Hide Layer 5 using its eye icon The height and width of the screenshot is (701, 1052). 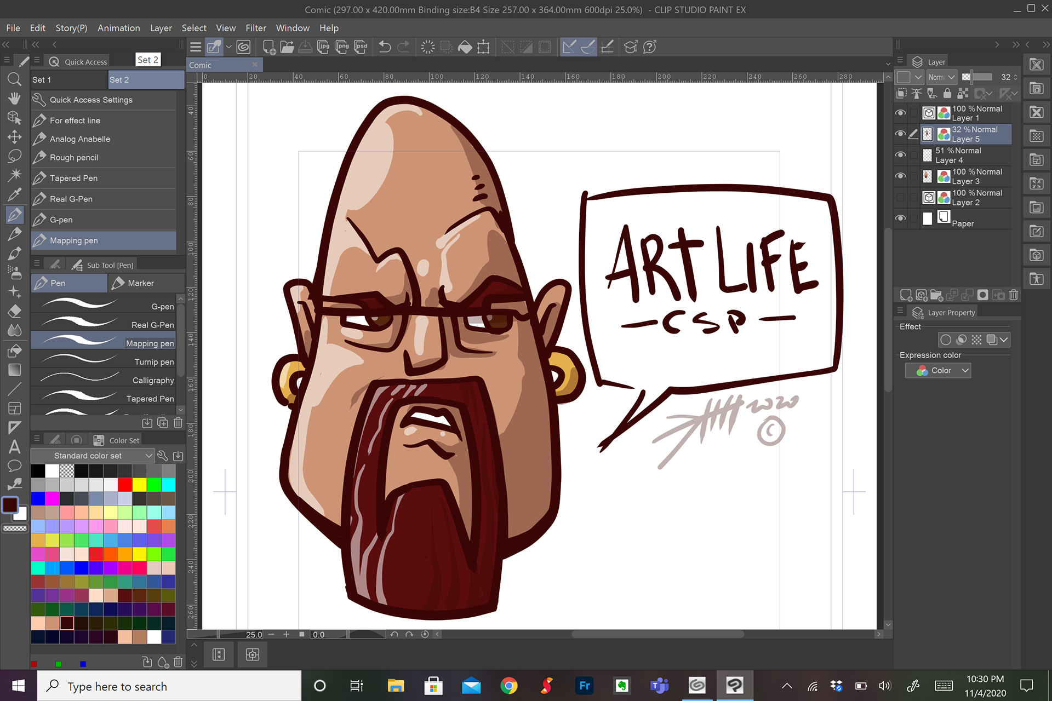pyautogui.click(x=900, y=134)
